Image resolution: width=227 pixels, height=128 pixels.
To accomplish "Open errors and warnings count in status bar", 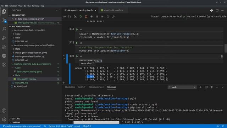I will click(87, 126).
